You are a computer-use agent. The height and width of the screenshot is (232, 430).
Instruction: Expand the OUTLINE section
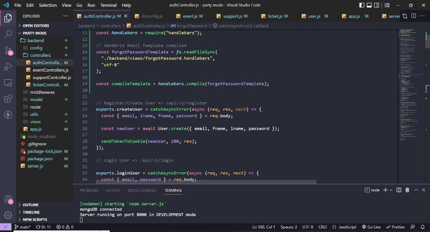(x=31, y=205)
